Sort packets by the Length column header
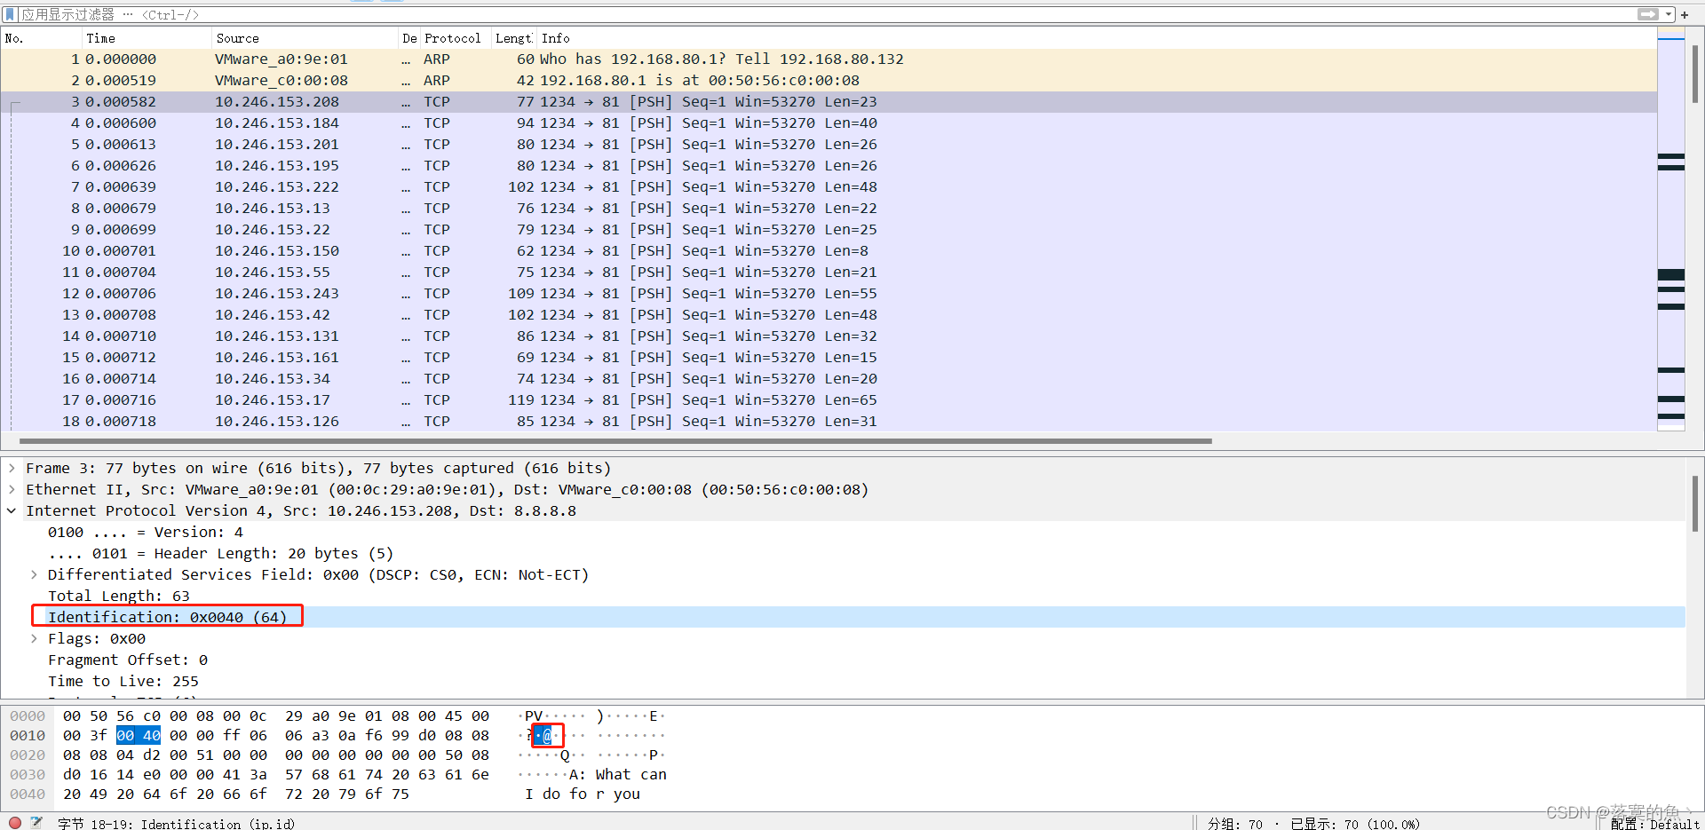The image size is (1705, 830). pyautogui.click(x=514, y=38)
